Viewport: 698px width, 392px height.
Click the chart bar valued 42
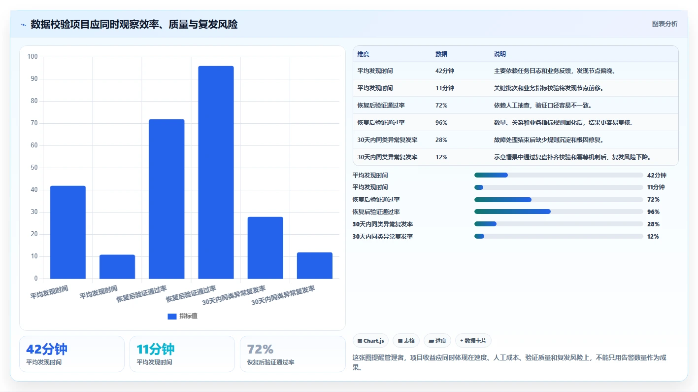point(68,232)
